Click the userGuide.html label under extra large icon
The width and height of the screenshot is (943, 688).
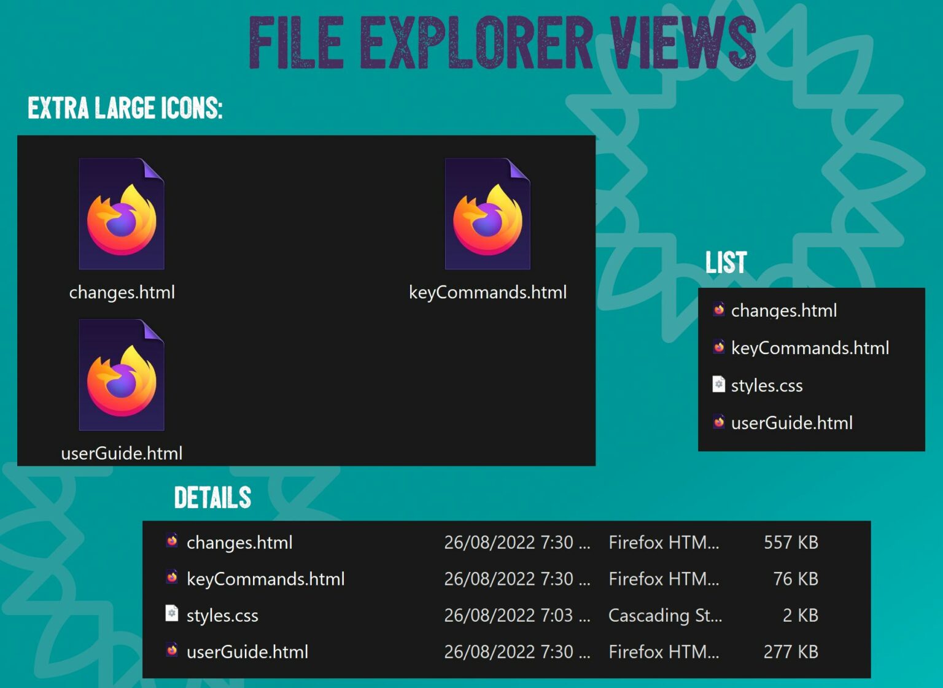(x=122, y=454)
